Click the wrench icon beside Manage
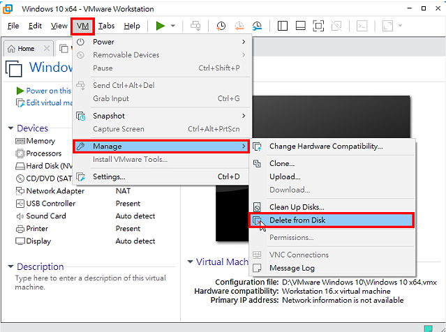The image size is (446, 332). [x=81, y=146]
